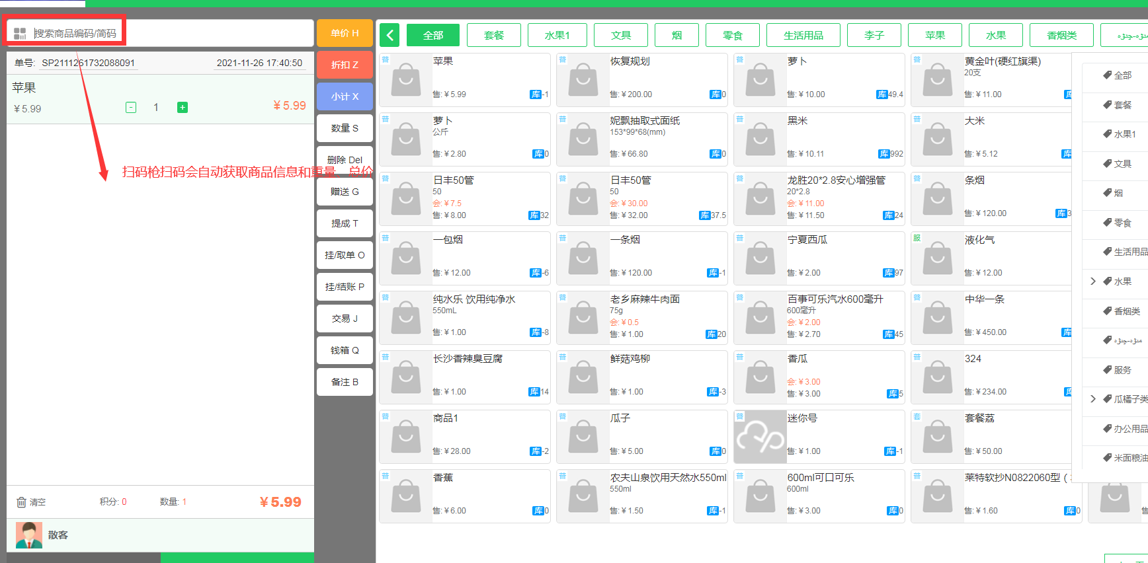This screenshot has height=563, width=1148.
Task: Click the grid icon beside the search box
Action: 20,33
